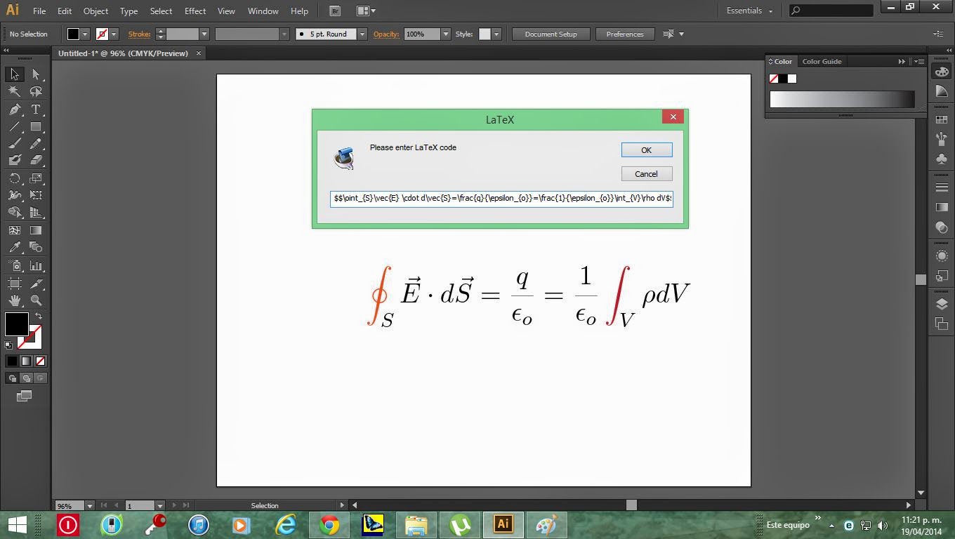Open the Appearance panel from dock
This screenshot has width=955, height=539.
[x=942, y=256]
